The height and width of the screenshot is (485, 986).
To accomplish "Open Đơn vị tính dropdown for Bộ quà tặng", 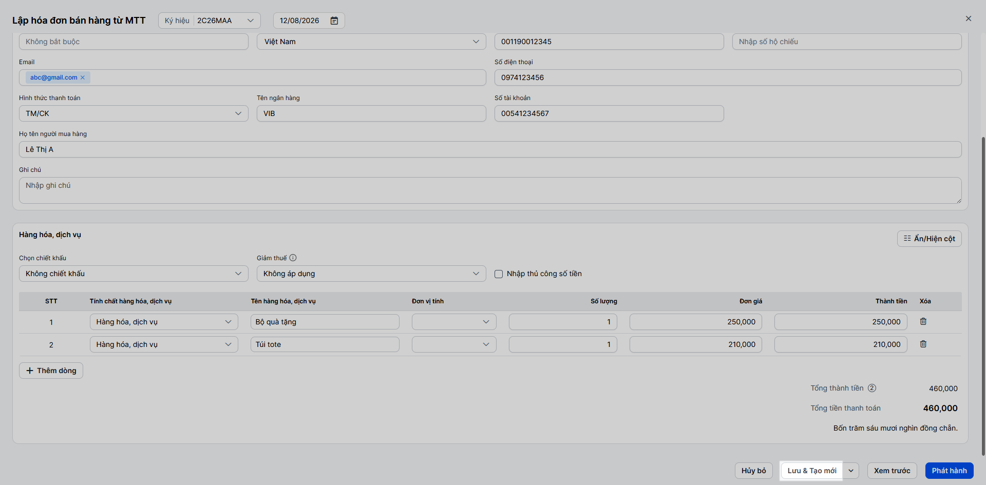I will [454, 322].
